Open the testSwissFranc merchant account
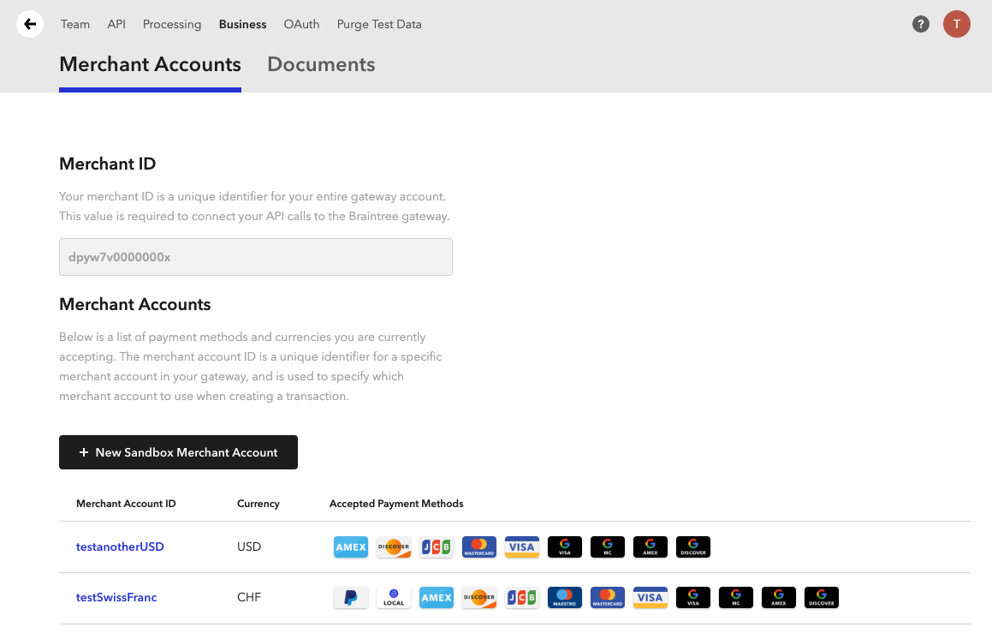 (x=116, y=597)
